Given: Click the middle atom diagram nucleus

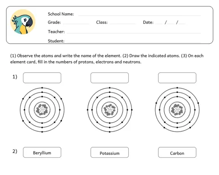Looking at the screenshot, I should click(109, 110).
